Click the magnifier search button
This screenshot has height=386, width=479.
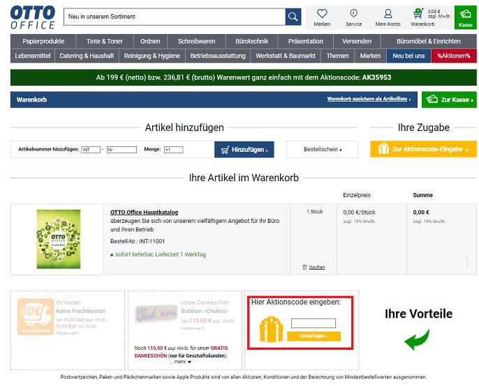293,17
